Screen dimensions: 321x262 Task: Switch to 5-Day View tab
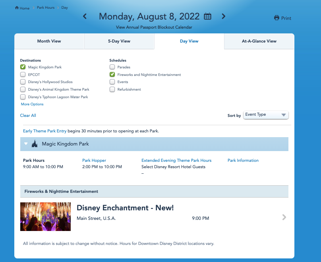point(119,41)
